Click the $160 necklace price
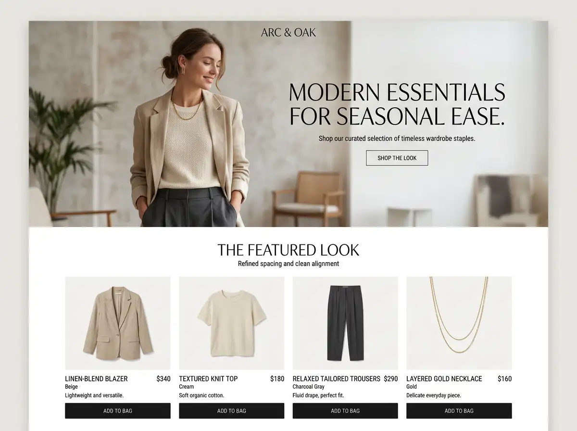The image size is (577, 431). pyautogui.click(x=504, y=379)
